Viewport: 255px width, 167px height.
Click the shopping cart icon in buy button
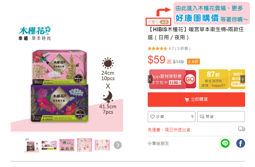[187, 100]
